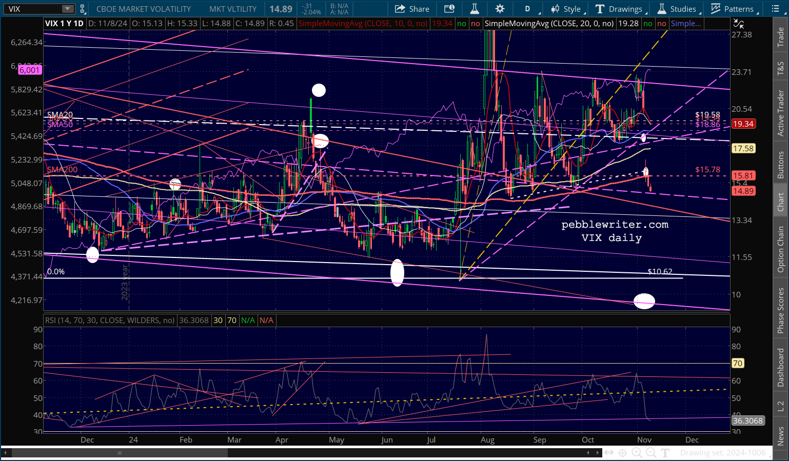Open the Studies menu
Image resolution: width=789 pixels, height=461 pixels.
[x=677, y=9]
